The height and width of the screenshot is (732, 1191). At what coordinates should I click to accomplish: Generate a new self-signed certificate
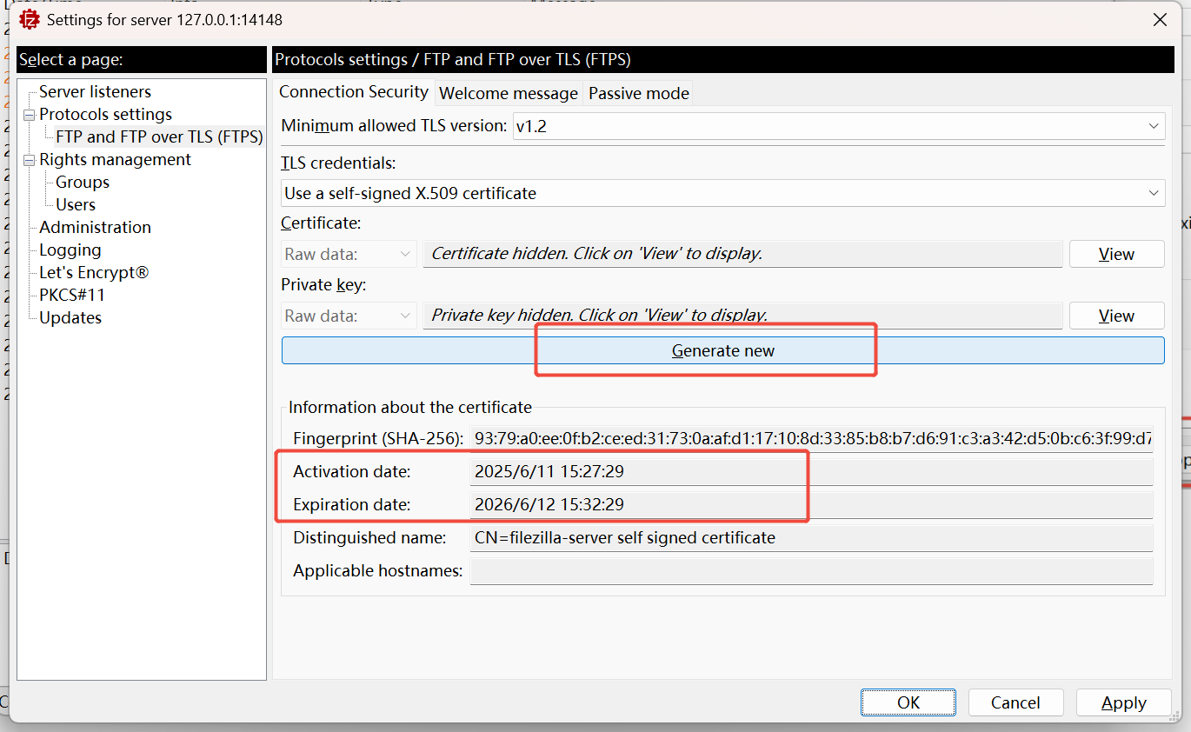(x=723, y=350)
